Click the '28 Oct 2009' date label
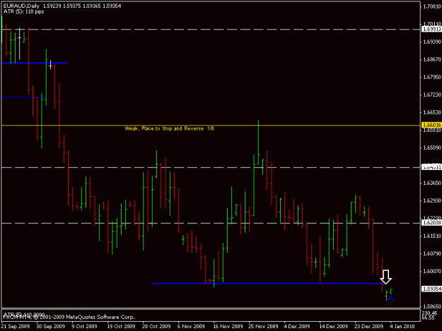442x331 pixels. 156,326
